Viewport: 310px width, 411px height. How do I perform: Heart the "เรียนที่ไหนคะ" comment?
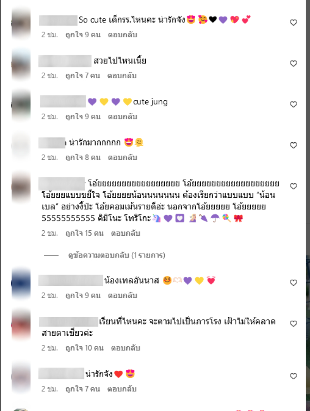pos(293,324)
